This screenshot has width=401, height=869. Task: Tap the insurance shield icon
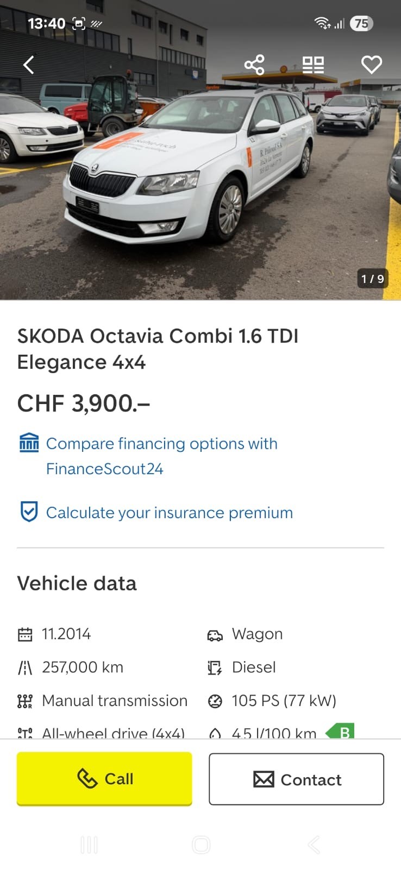(x=29, y=512)
